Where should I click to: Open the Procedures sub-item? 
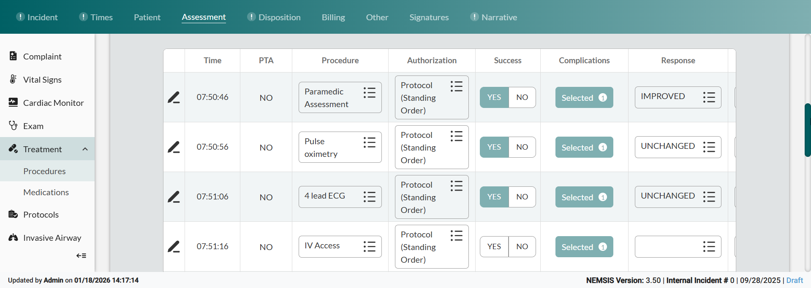click(x=47, y=171)
